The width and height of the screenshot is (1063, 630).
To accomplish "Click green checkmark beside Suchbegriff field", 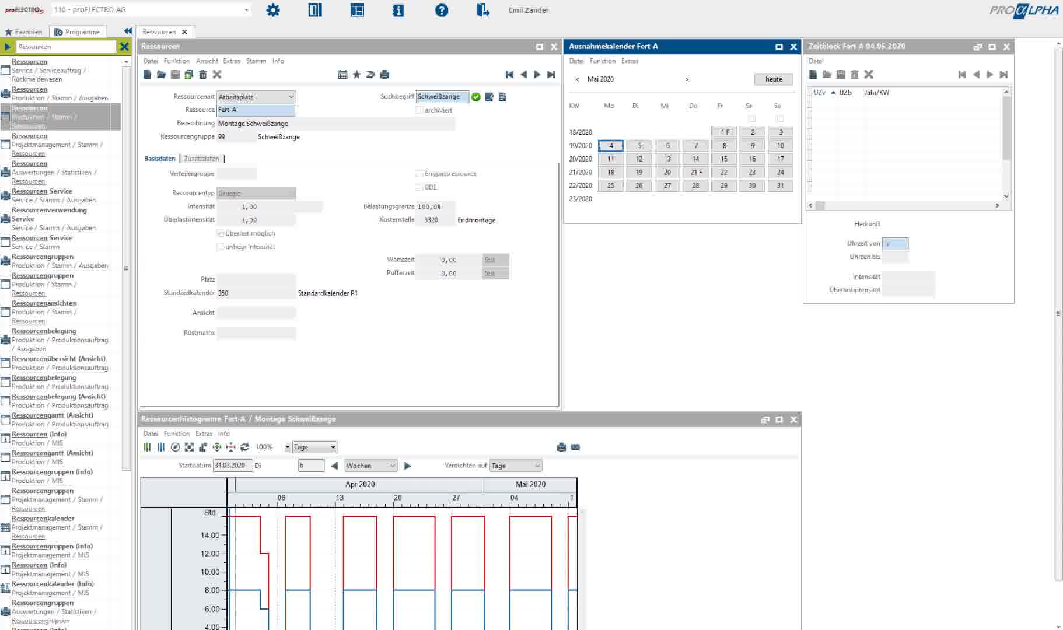I will pyautogui.click(x=476, y=97).
